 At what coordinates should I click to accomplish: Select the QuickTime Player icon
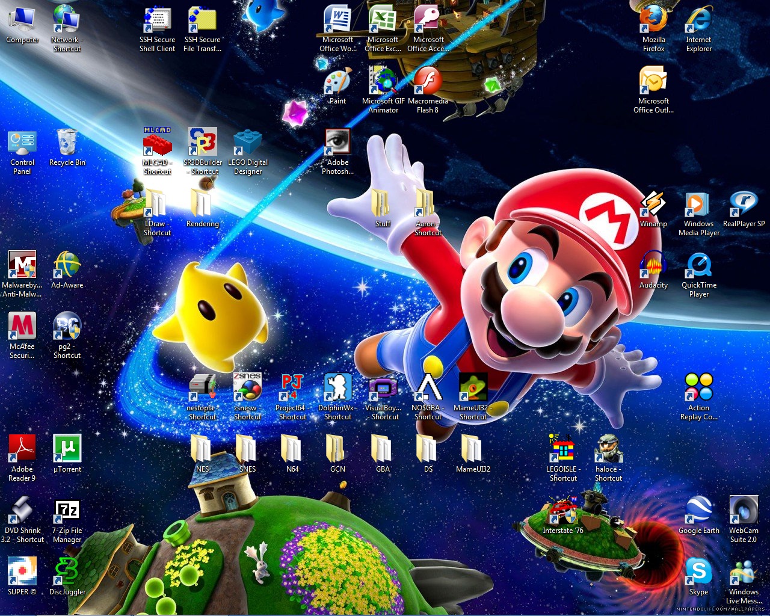[x=698, y=266]
